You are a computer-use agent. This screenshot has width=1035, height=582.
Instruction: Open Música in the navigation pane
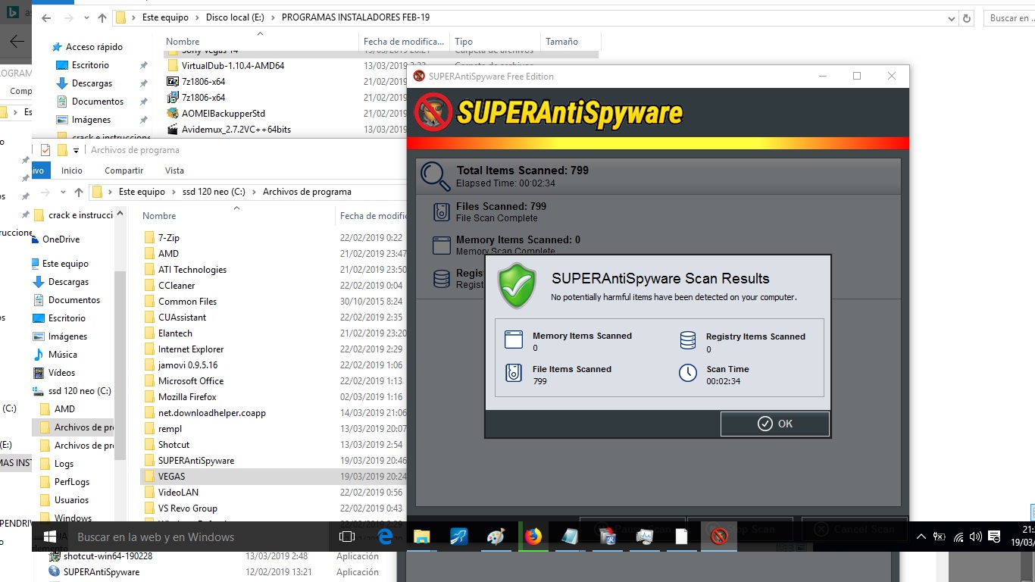[x=63, y=355]
